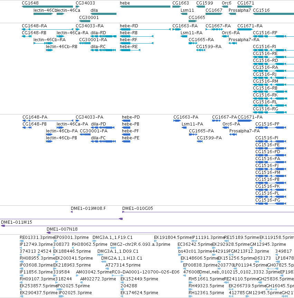Select the CG34033 gene label
This screenshot has height=298, width=294.
(85, 3)
